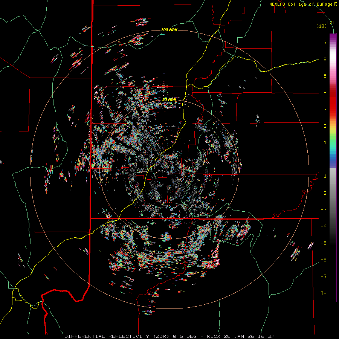
Task: Click the -5 value on color scale
Action: click(324, 243)
